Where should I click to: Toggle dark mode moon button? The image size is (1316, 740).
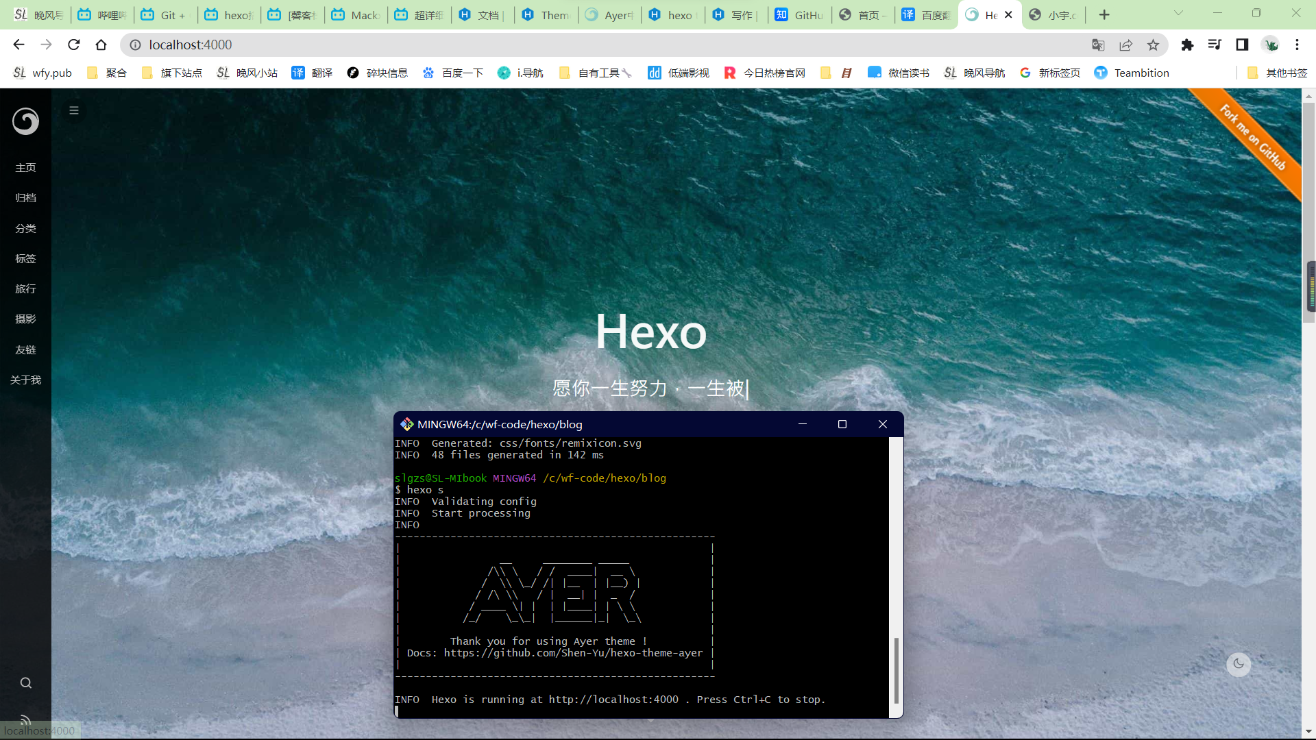pos(1239,663)
